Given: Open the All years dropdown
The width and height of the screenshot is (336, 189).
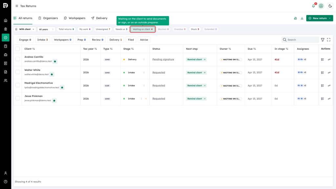Looking at the screenshot, I should coord(46,29).
